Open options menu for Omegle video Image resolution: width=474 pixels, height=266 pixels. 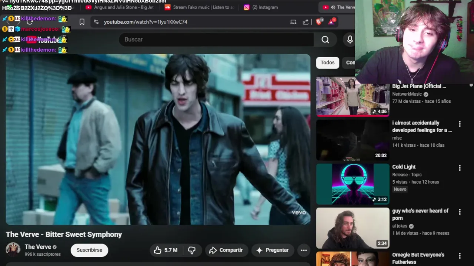460,256
